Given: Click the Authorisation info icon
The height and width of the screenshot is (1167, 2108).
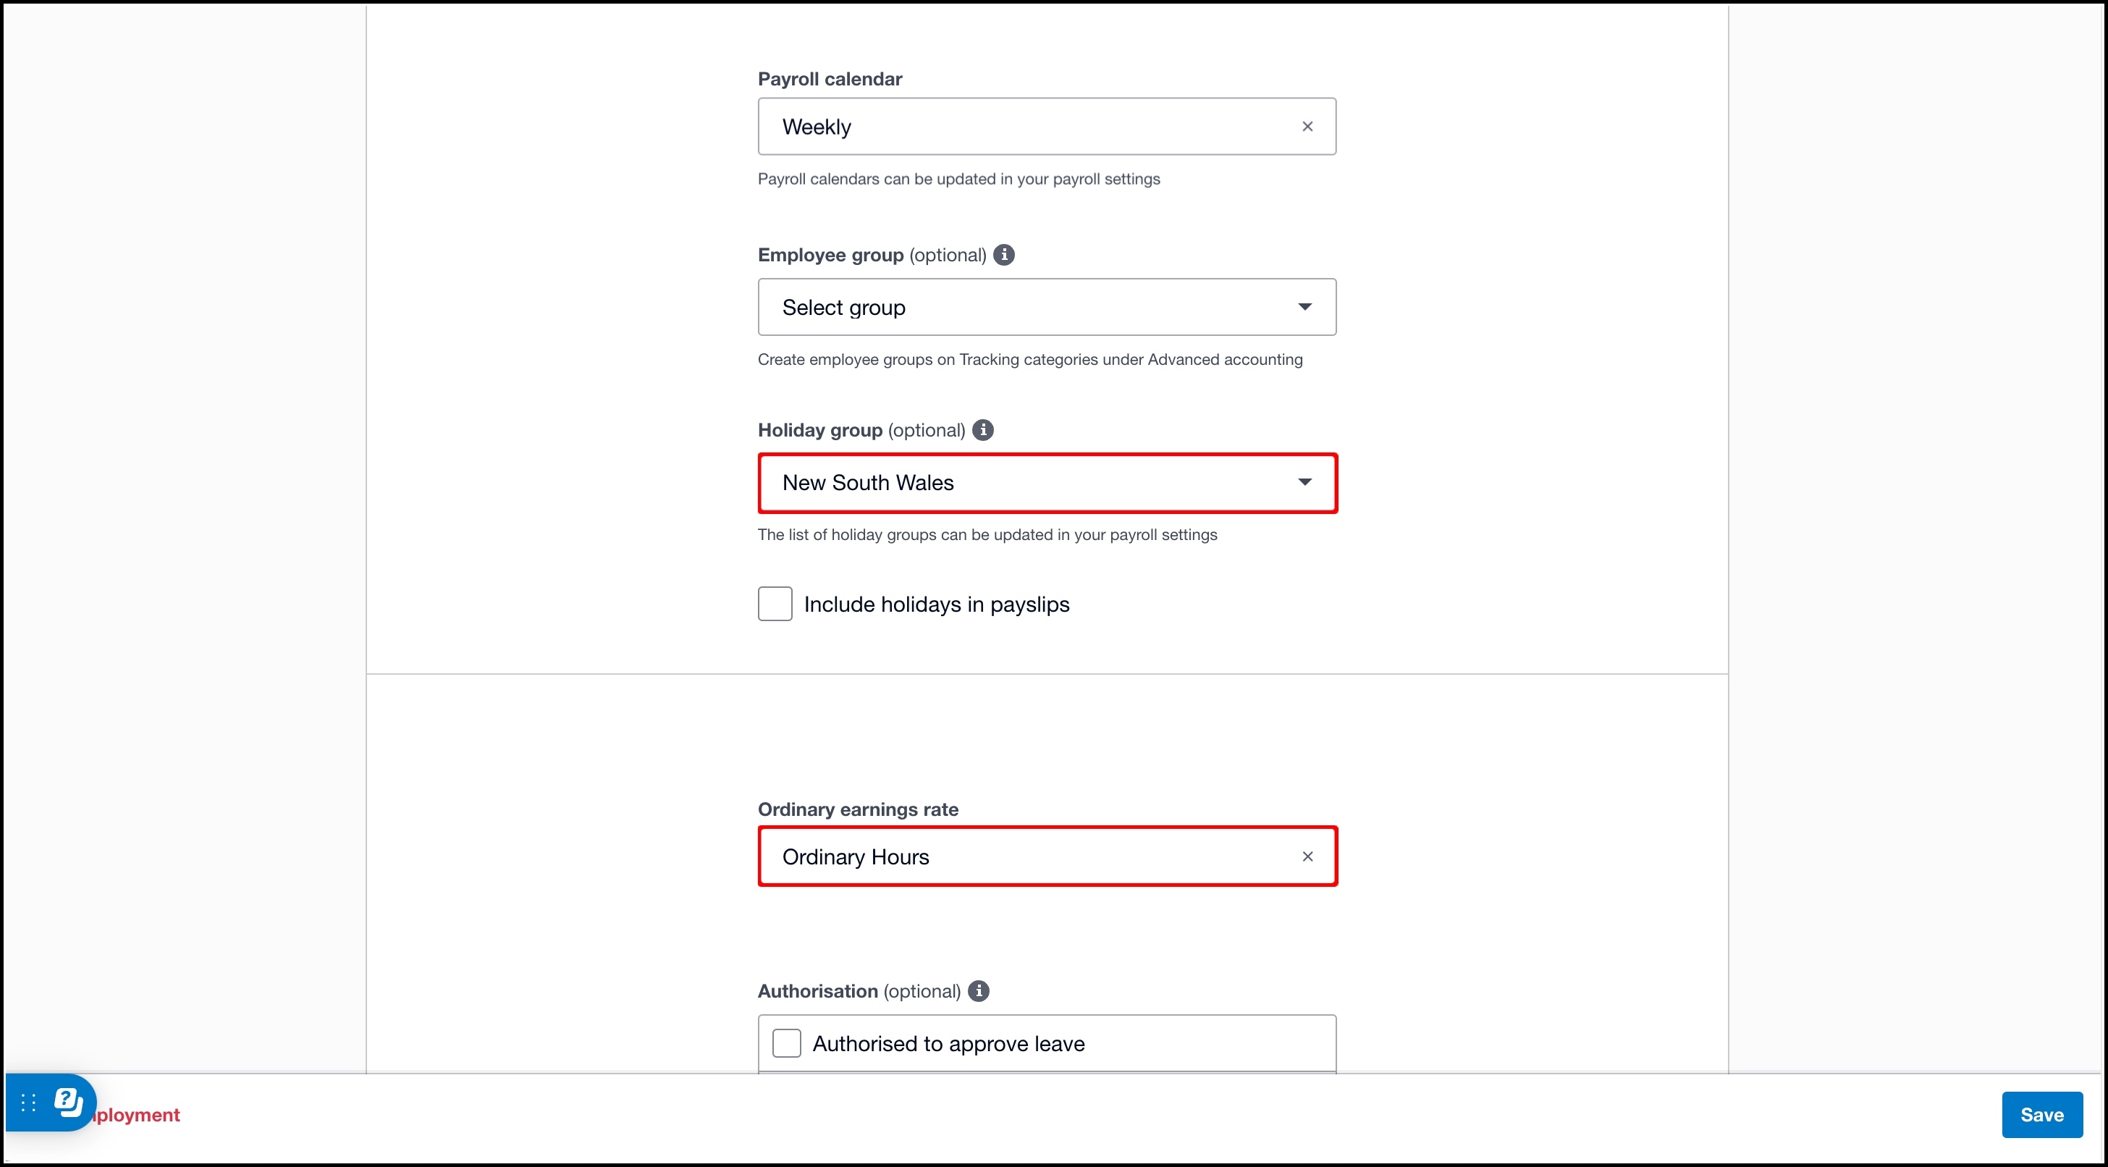Looking at the screenshot, I should coord(979,992).
